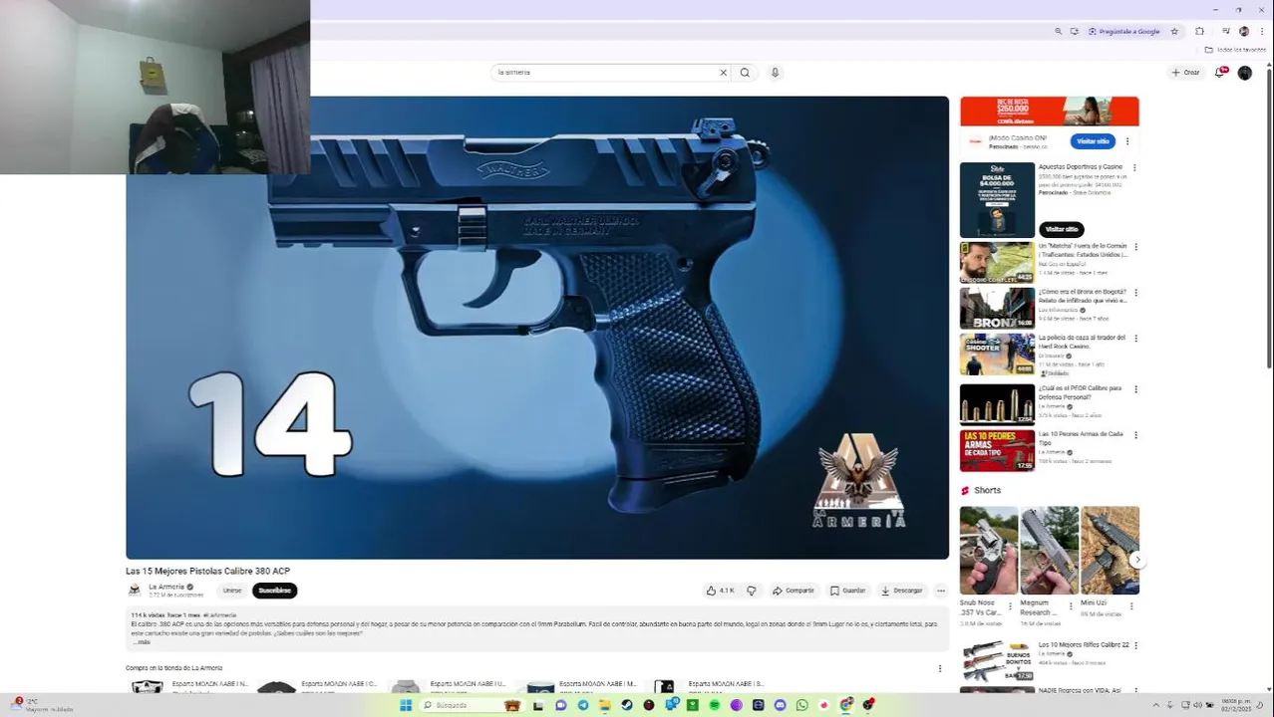
Task: Open the Bronx en Bogotá video thumbnail
Action: pos(997,308)
